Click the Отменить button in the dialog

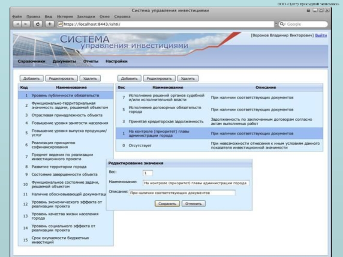coord(194,204)
